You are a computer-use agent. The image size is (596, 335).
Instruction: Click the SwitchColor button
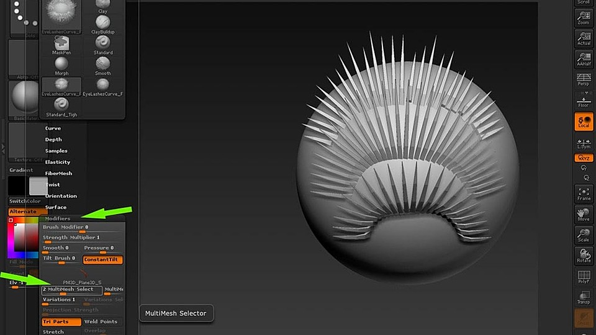tap(25, 201)
